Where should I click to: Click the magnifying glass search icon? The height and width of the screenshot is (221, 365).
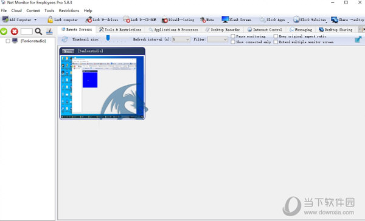click(x=38, y=32)
